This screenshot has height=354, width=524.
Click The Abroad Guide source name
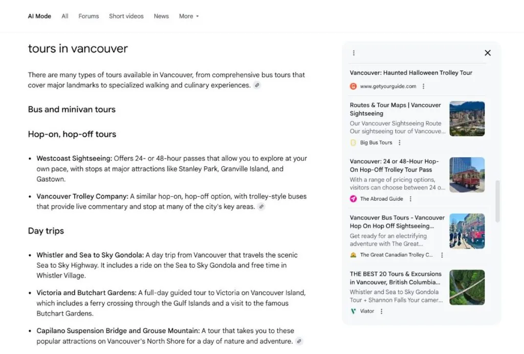[x=381, y=199]
